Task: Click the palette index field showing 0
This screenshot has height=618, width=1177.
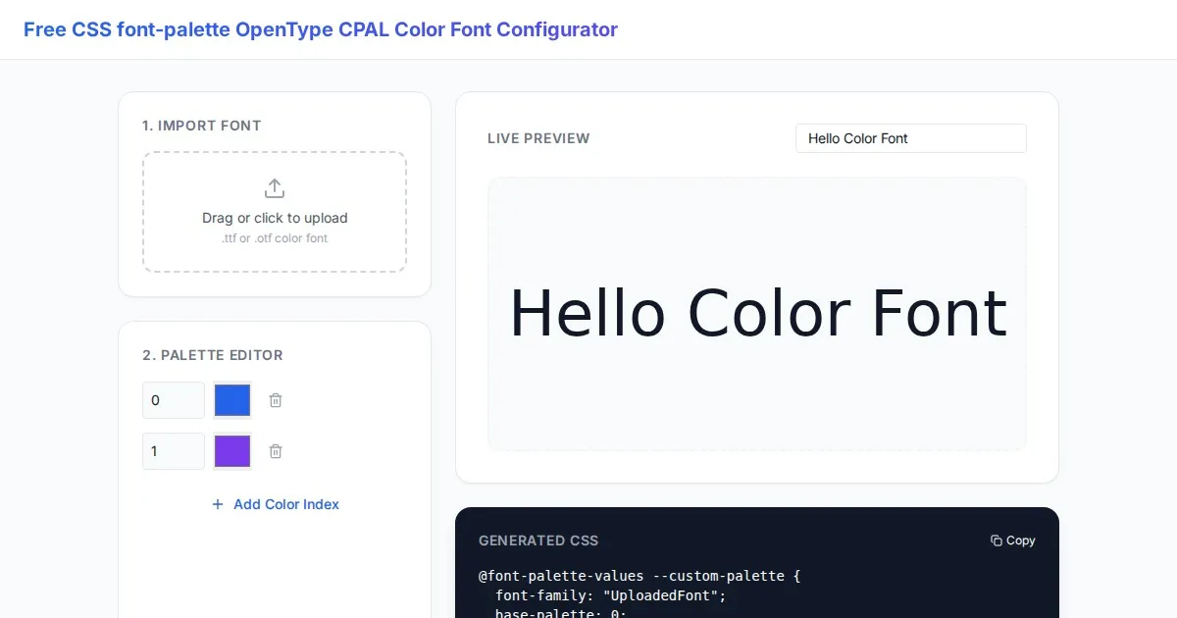Action: point(174,400)
